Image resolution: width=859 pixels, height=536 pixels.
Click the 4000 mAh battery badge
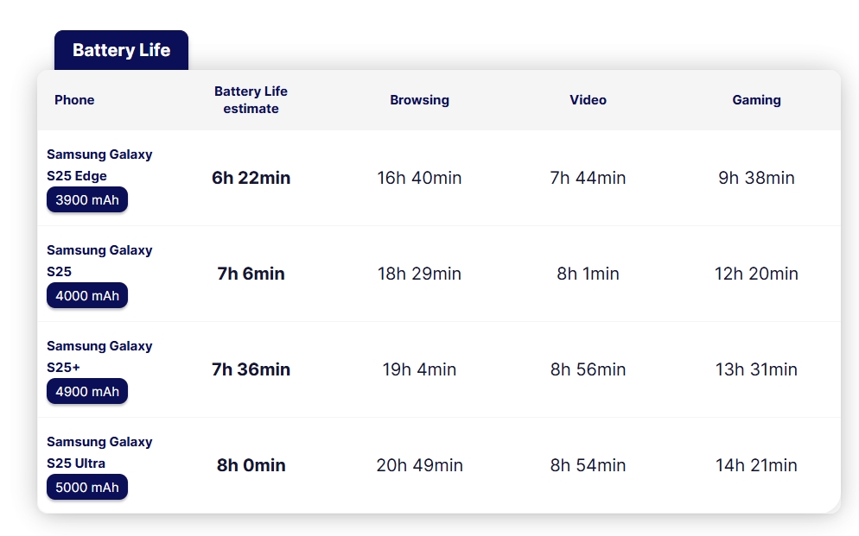click(87, 295)
